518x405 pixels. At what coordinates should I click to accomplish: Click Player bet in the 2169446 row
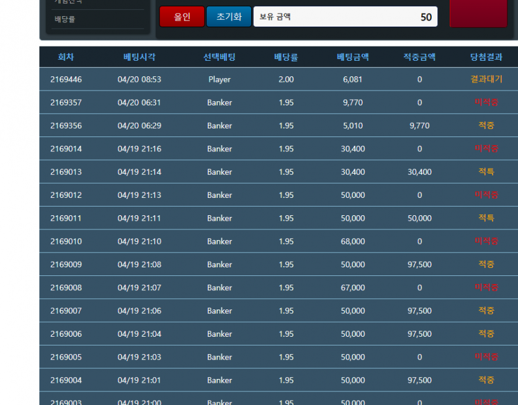[219, 79]
